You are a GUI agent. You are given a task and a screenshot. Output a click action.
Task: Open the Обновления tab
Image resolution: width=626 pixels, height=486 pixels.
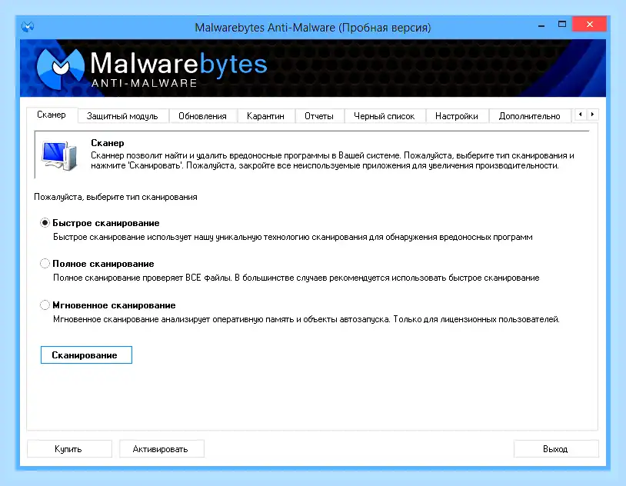pos(202,116)
